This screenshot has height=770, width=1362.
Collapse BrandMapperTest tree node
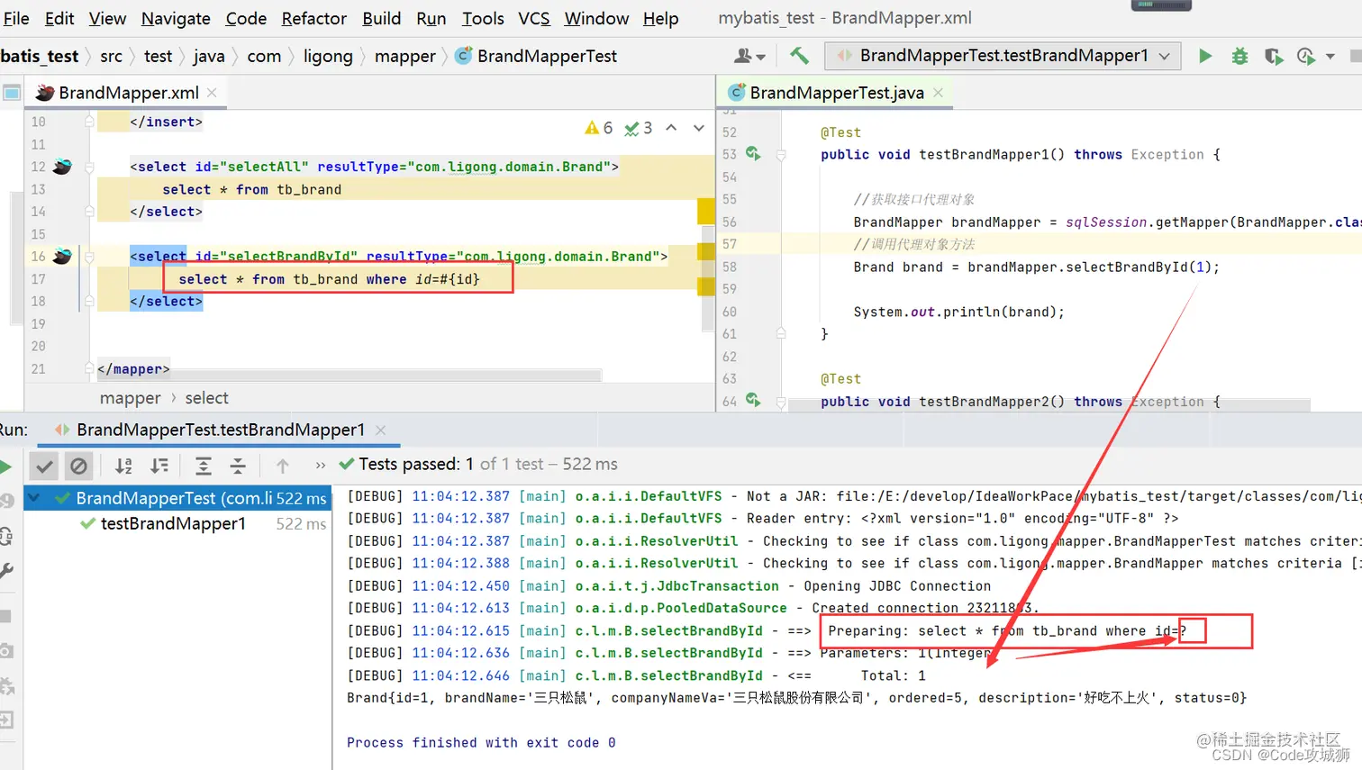34,498
